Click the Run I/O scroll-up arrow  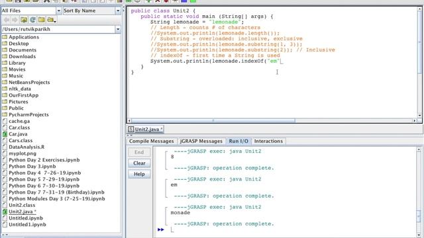(419, 149)
